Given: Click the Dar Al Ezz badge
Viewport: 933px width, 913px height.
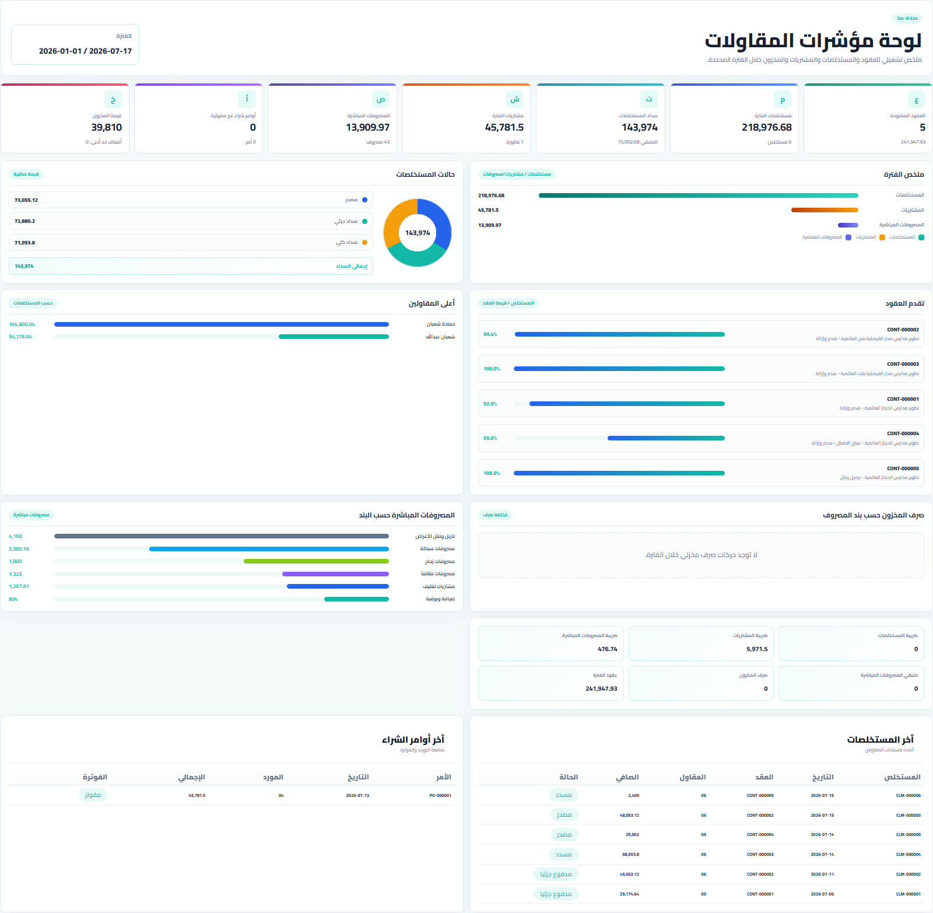Looking at the screenshot, I should [907, 19].
